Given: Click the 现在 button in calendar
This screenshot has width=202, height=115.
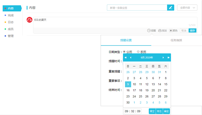Looking at the screenshot, I should tap(159, 111).
